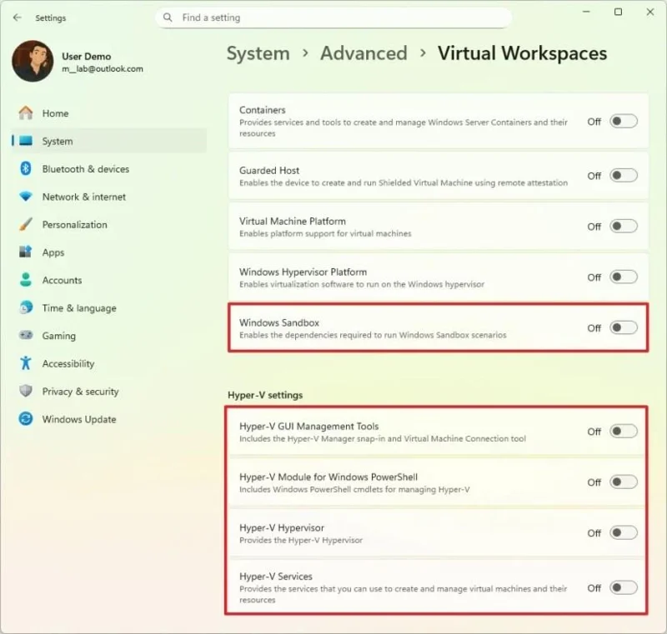Enable the Containers toggle
This screenshot has width=667, height=634.
coord(623,121)
